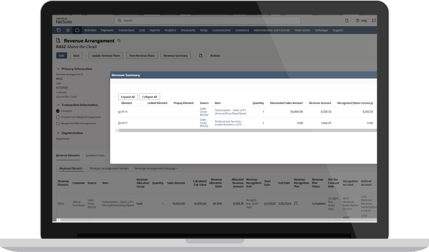Viewport: 429px width, 252px height.
Task: Click the feedback icon right of Help
Action: click(x=374, y=20)
